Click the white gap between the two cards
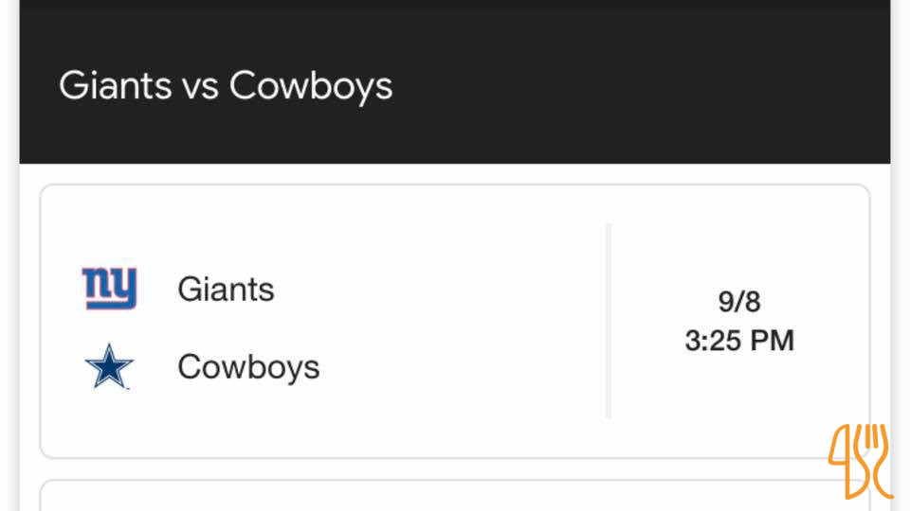 pos(455,468)
